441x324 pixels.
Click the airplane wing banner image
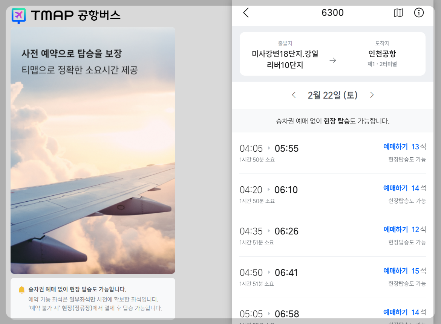93,151
